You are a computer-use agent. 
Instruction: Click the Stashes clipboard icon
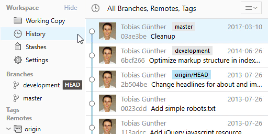tap(18, 47)
